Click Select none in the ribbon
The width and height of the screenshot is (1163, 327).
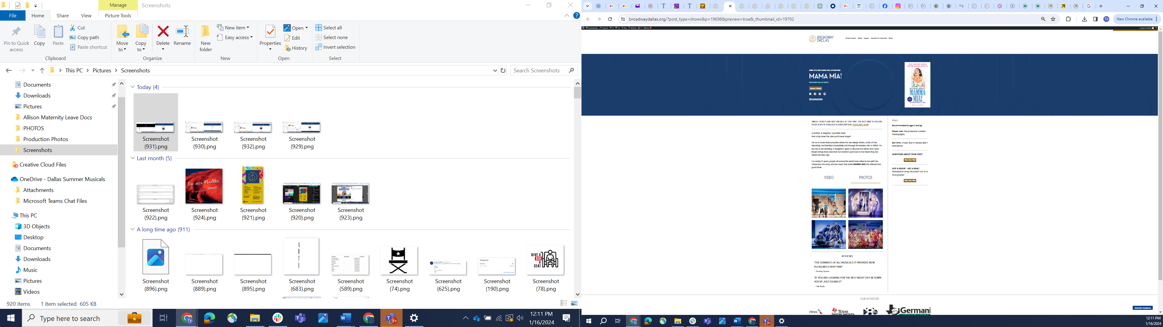(331, 38)
